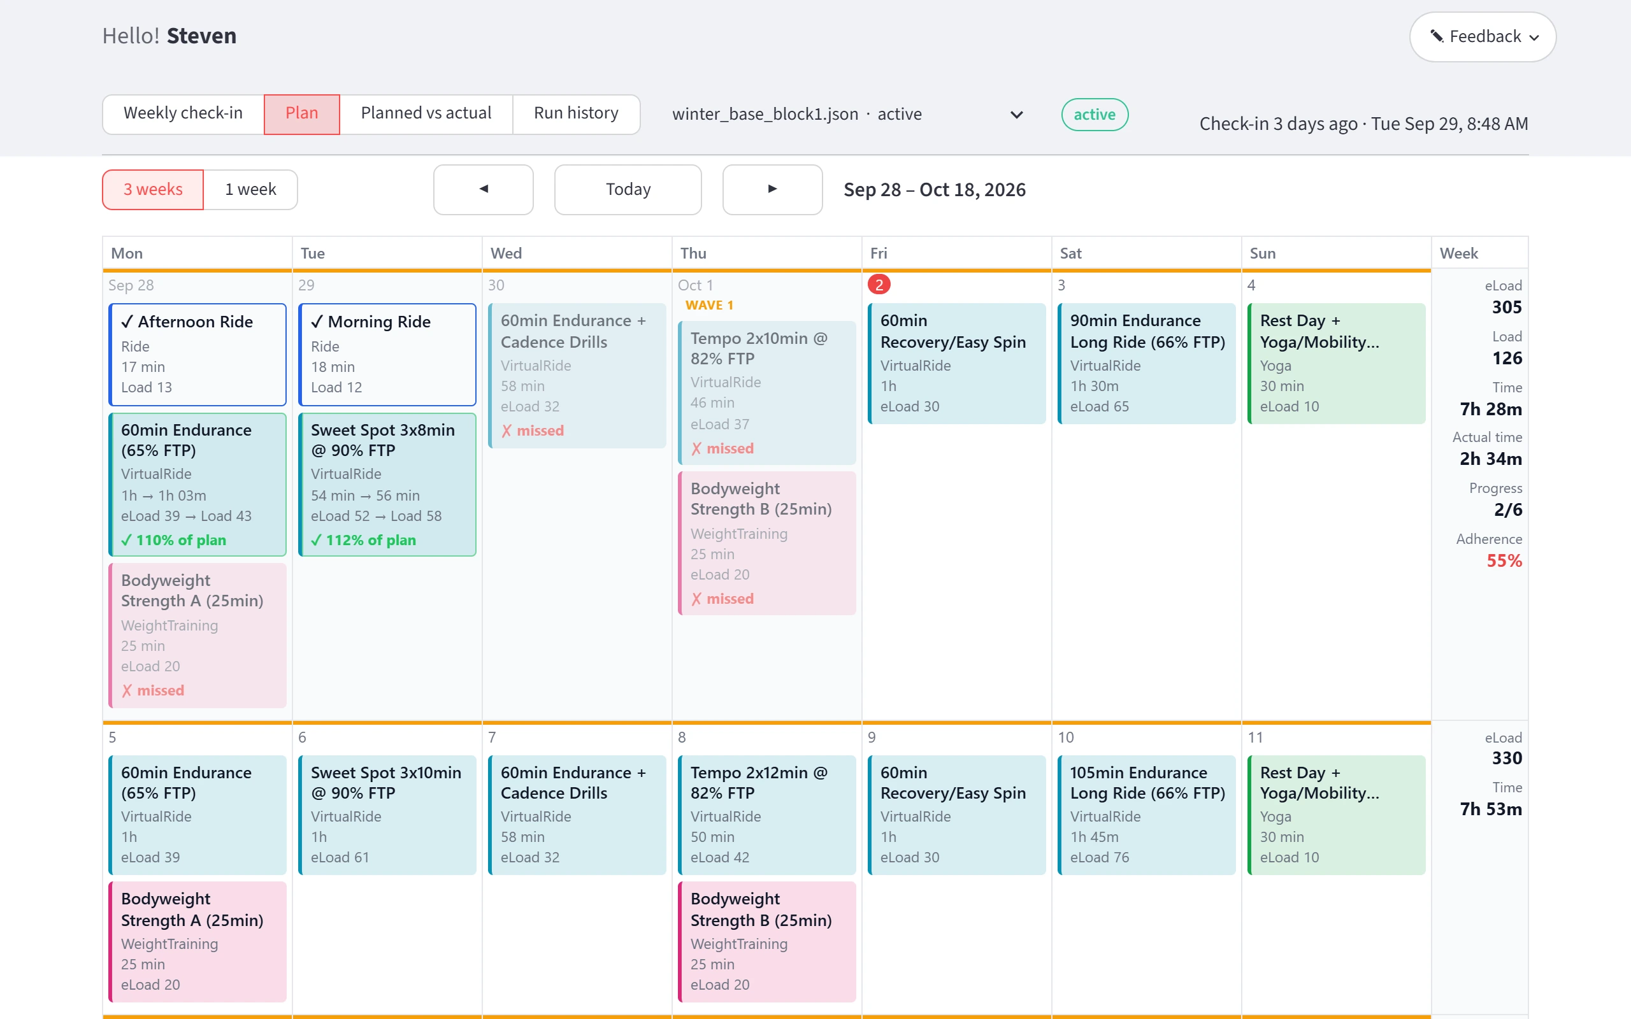
Task: Open Oct 9 60min Recovery/Easy Spin
Action: pos(957,815)
